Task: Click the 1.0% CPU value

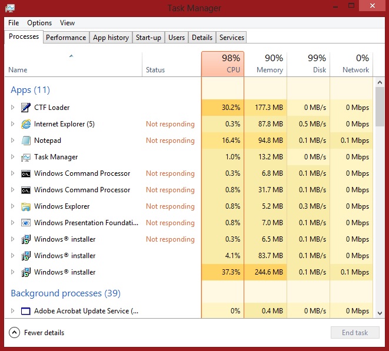Action: pyautogui.click(x=232, y=156)
